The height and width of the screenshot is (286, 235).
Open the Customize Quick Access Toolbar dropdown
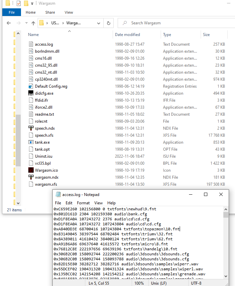click(x=32, y=3)
